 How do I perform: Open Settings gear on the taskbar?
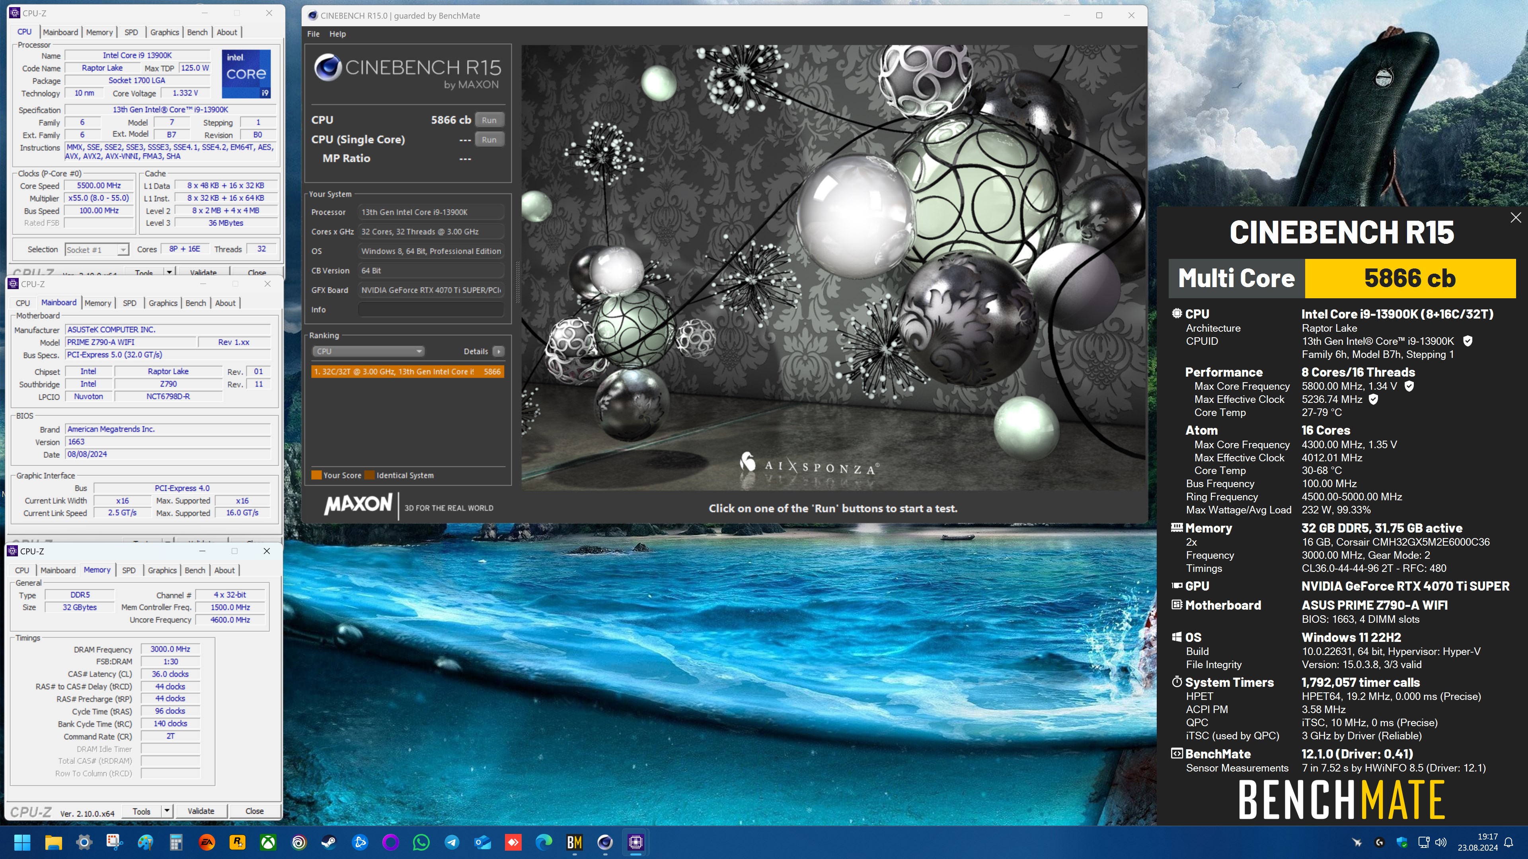[84, 842]
